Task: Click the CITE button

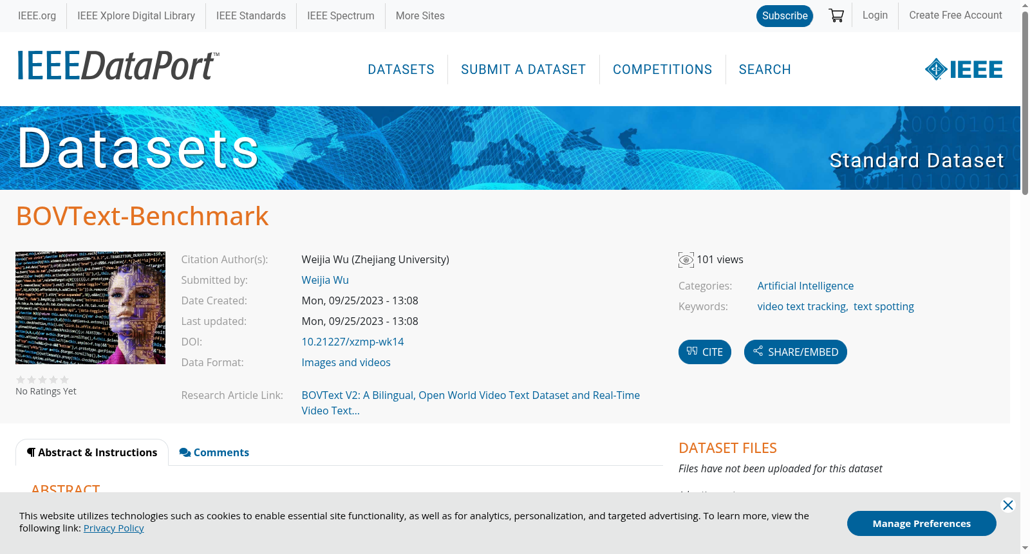Action: click(x=705, y=352)
